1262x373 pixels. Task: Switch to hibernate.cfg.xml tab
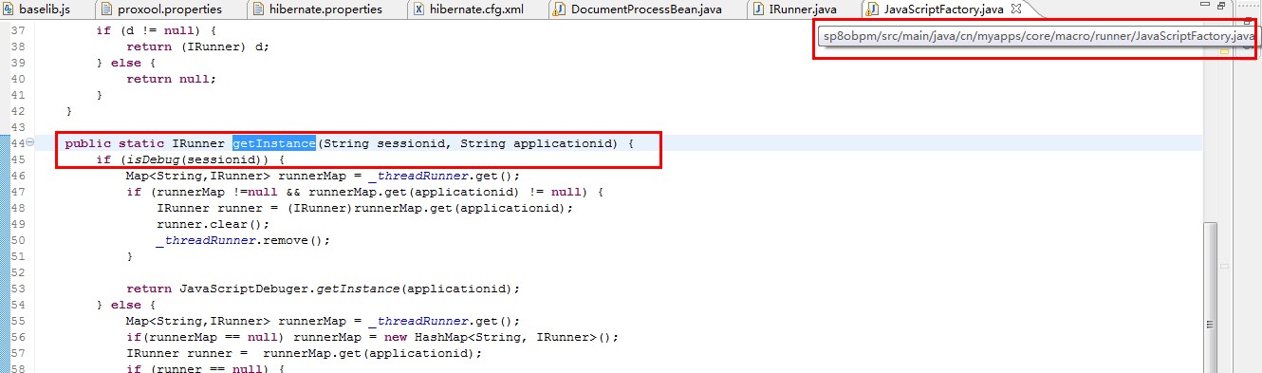pyautogui.click(x=468, y=9)
